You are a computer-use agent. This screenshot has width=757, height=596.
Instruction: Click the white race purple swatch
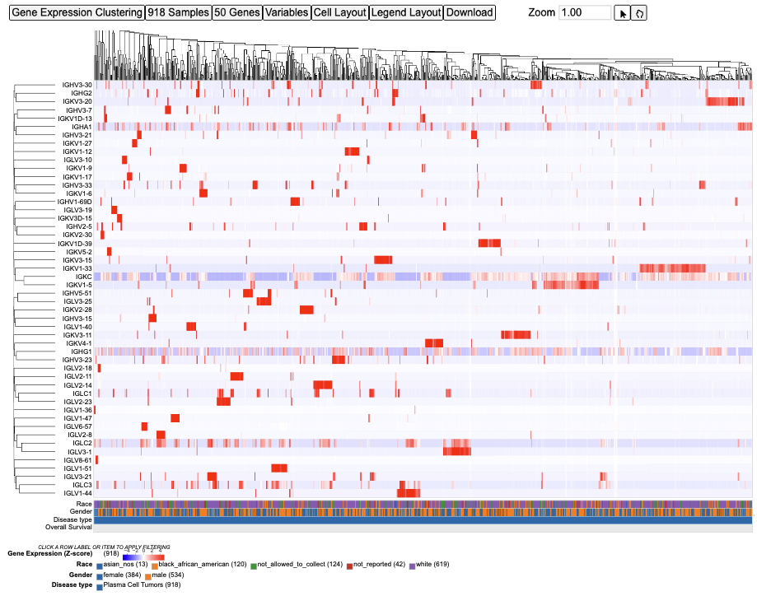click(x=413, y=566)
